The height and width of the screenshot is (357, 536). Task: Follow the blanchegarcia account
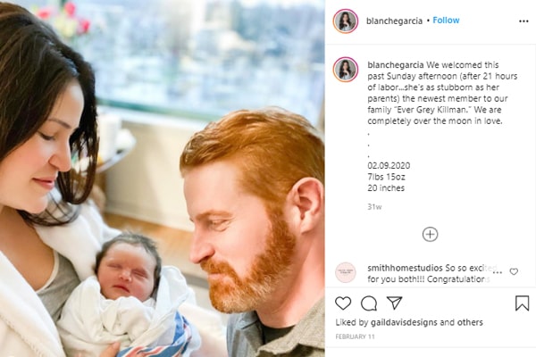(x=446, y=21)
